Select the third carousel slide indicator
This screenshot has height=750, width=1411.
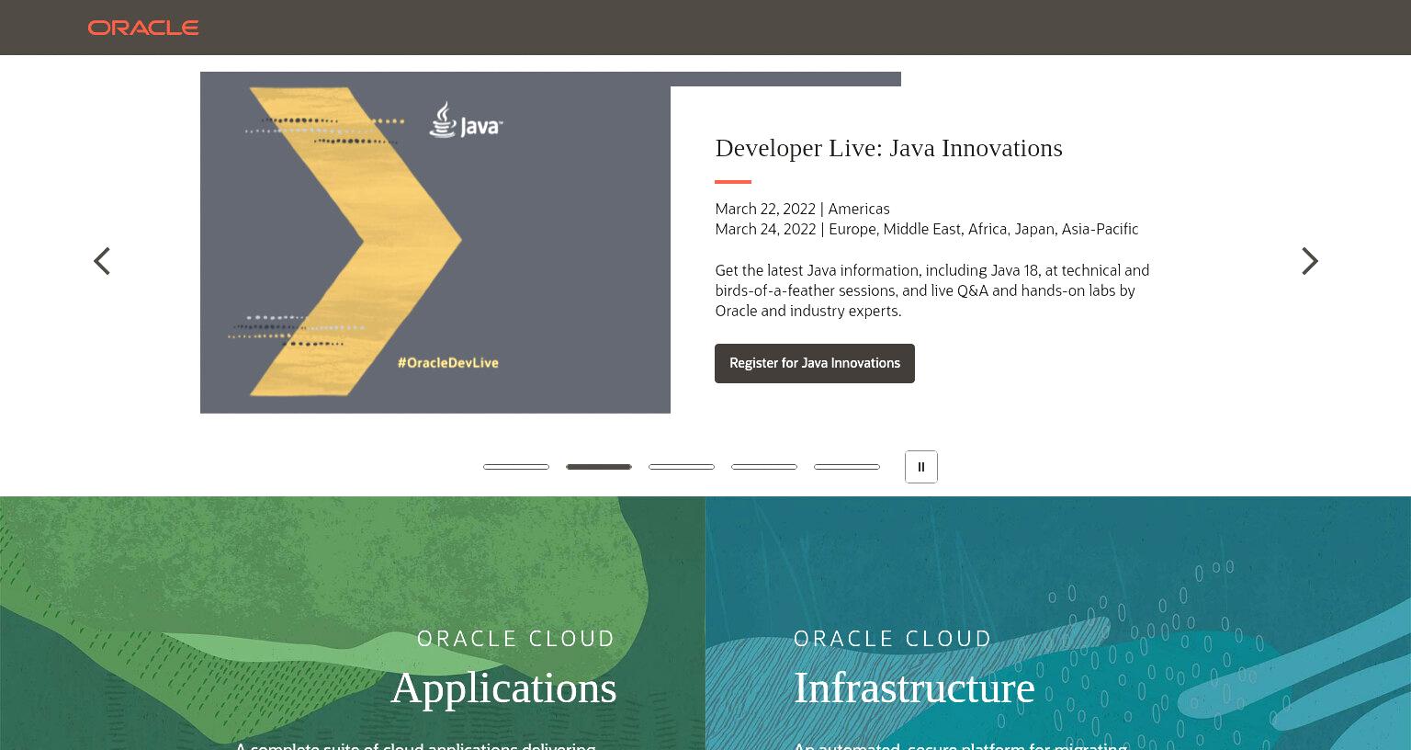(x=682, y=467)
